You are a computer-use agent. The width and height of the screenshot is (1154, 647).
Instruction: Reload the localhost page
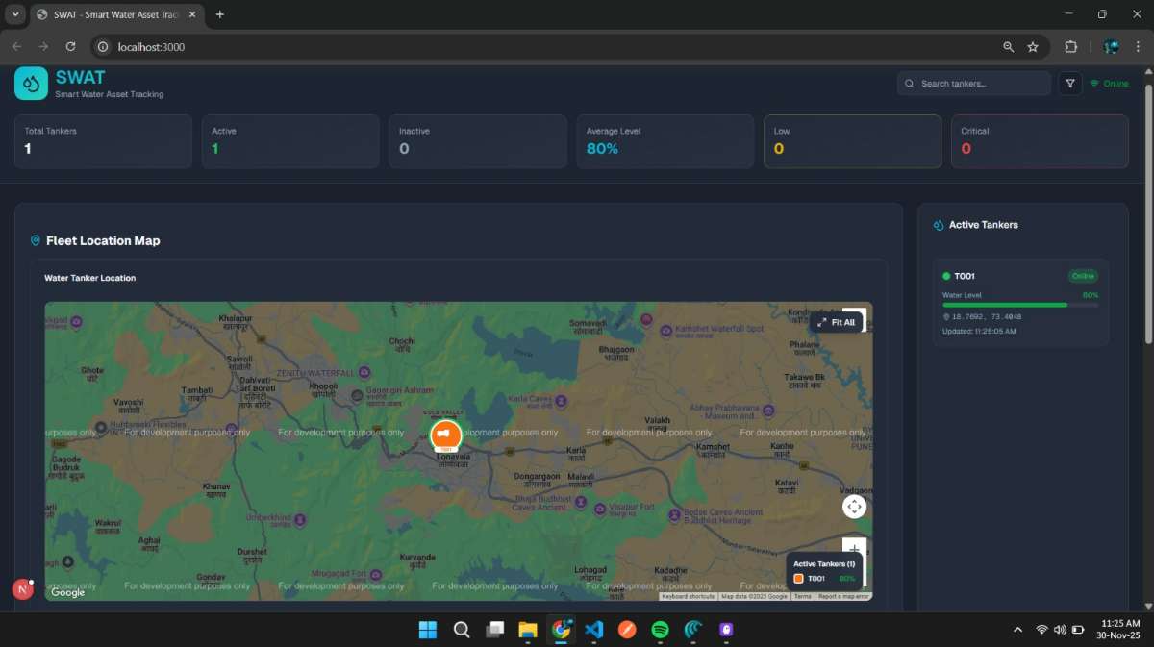(70, 46)
